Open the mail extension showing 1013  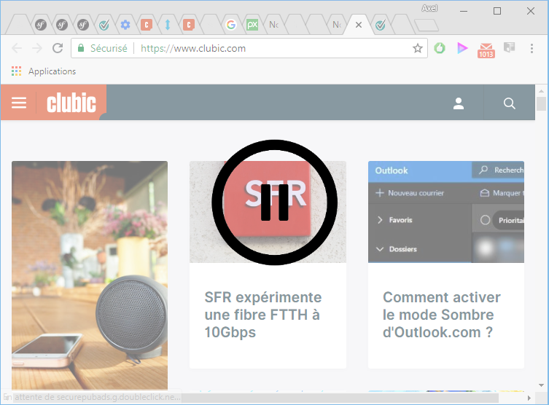click(x=486, y=50)
